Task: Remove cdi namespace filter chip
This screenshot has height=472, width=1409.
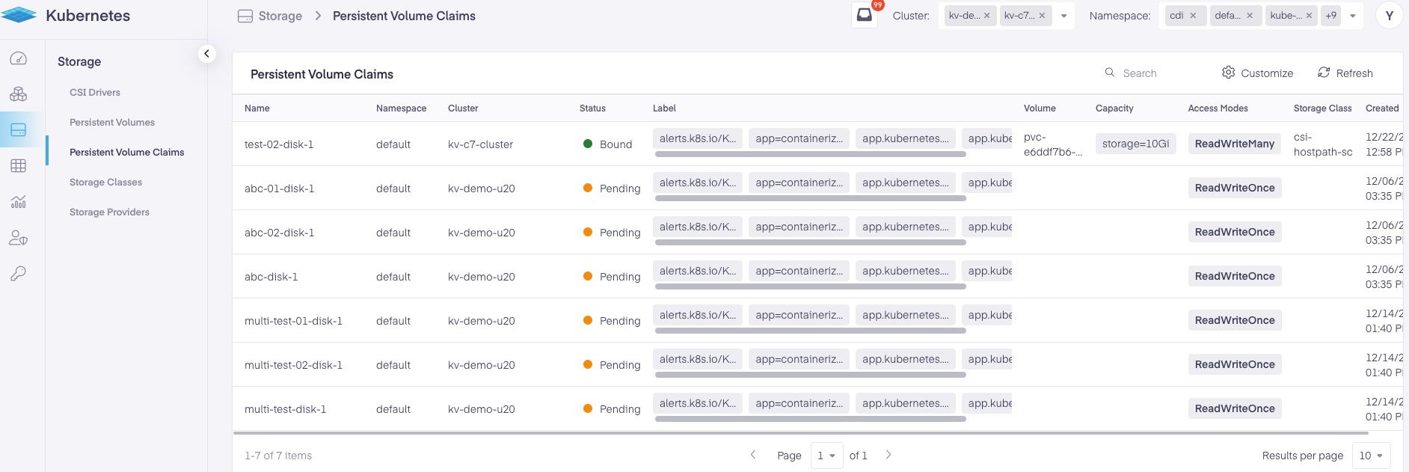Action: pos(1193,16)
